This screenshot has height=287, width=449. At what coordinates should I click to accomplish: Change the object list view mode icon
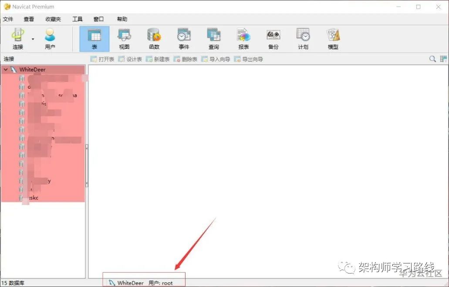click(443, 59)
